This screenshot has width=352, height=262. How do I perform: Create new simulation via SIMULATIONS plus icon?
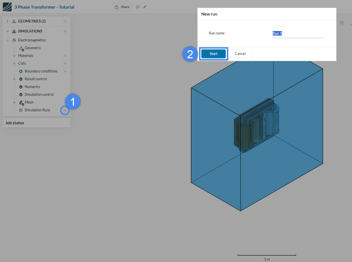click(x=65, y=31)
